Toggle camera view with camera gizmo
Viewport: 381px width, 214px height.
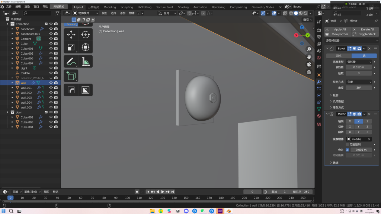click(x=309, y=64)
